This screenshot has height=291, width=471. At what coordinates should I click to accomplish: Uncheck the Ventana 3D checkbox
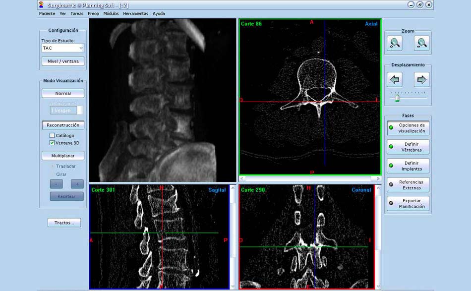[x=52, y=143]
